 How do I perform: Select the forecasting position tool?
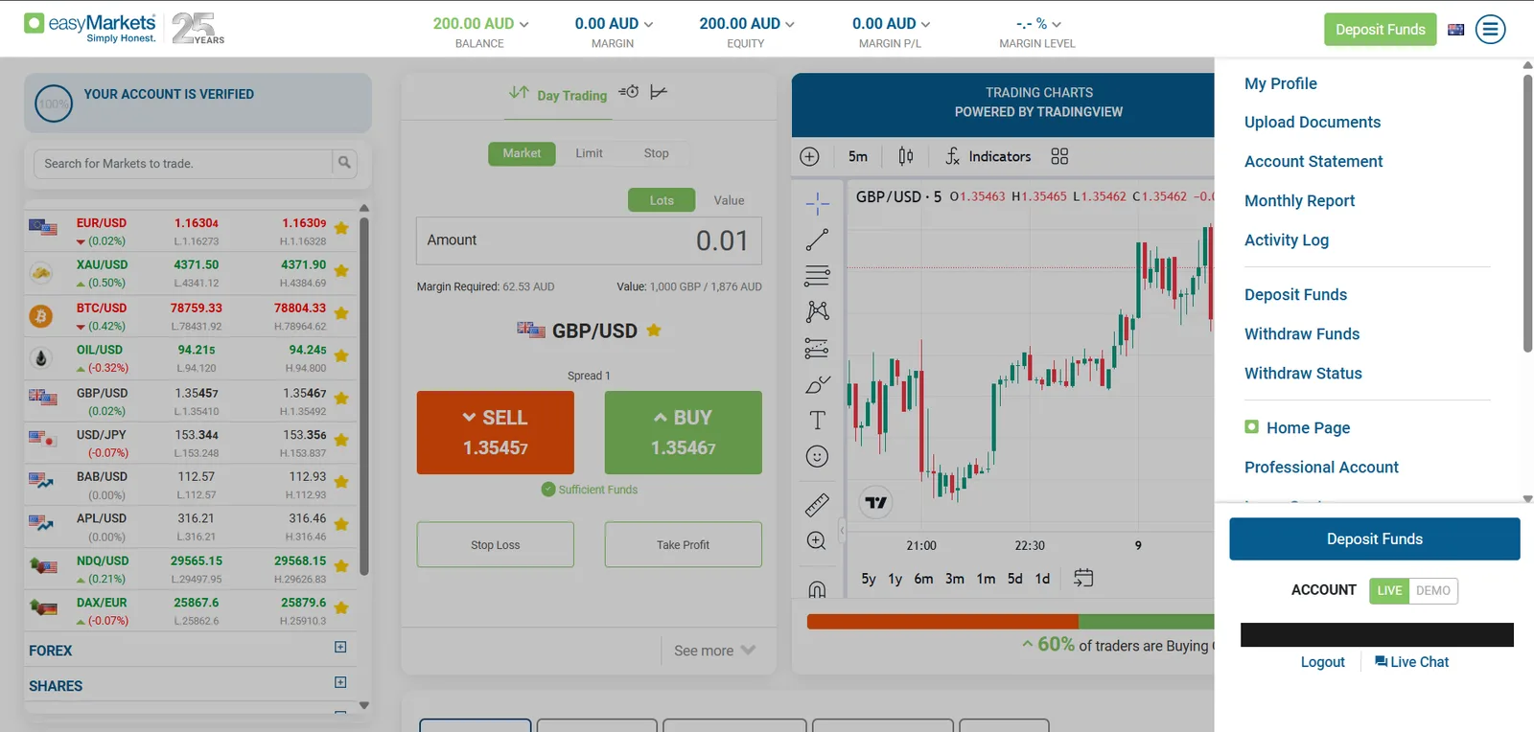[x=817, y=348]
